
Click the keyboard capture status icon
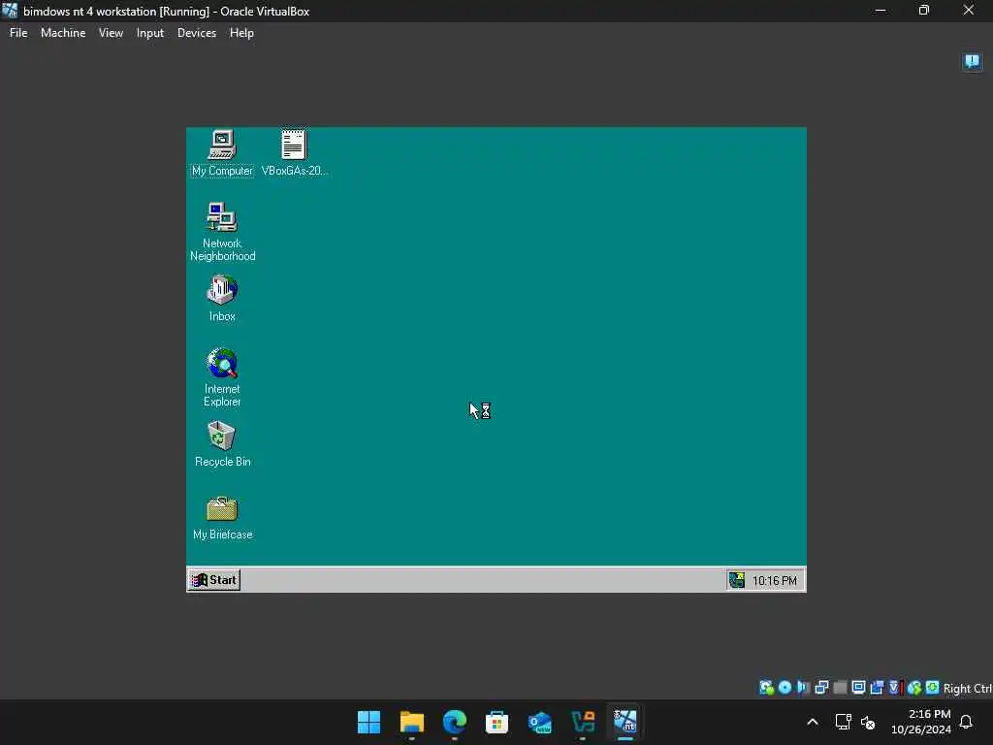tap(932, 688)
